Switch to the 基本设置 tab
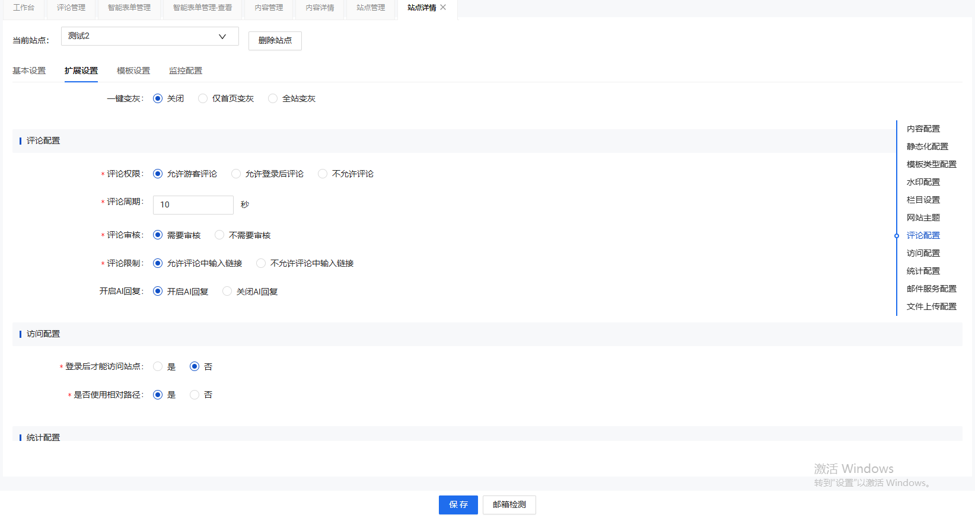Viewport: 975px width, 518px height. (29, 71)
